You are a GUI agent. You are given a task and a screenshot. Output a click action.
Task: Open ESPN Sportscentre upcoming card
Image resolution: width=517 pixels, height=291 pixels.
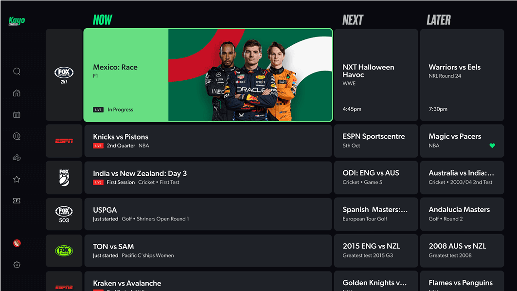tap(376, 141)
